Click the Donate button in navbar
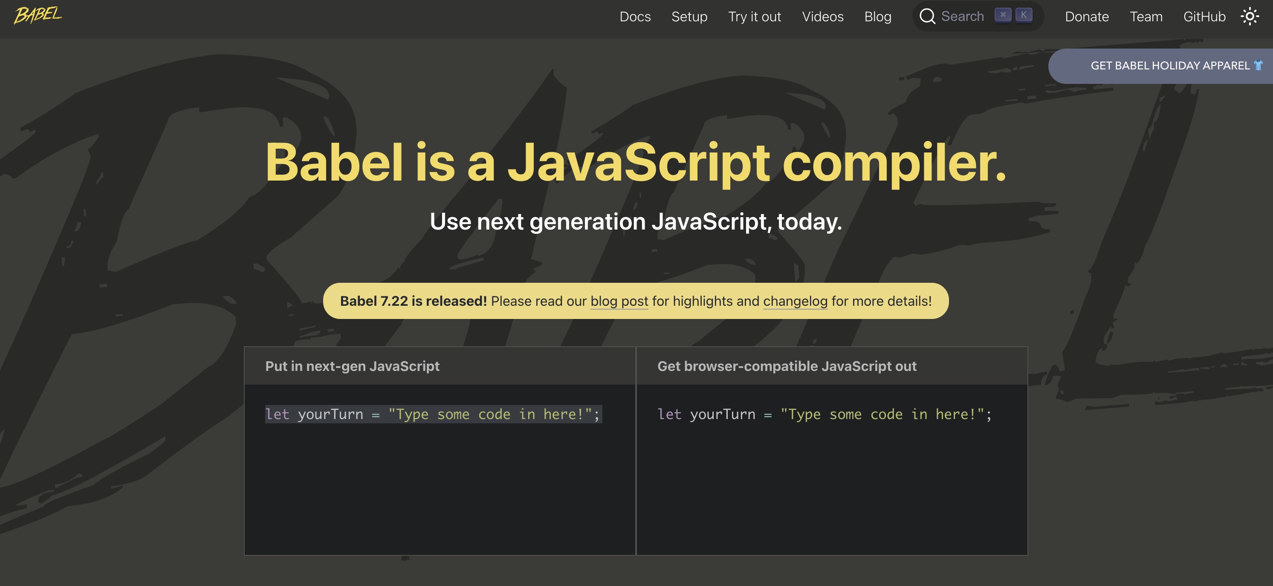The height and width of the screenshot is (586, 1273). [x=1086, y=16]
